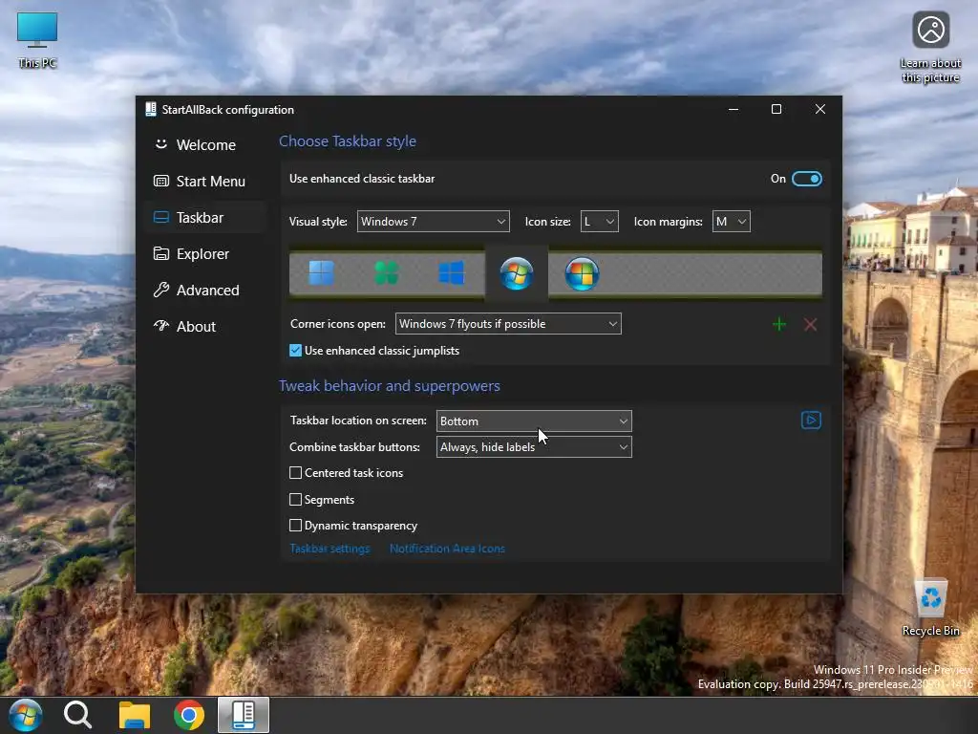Maximize the StartAllBack configuration window

[x=776, y=109]
